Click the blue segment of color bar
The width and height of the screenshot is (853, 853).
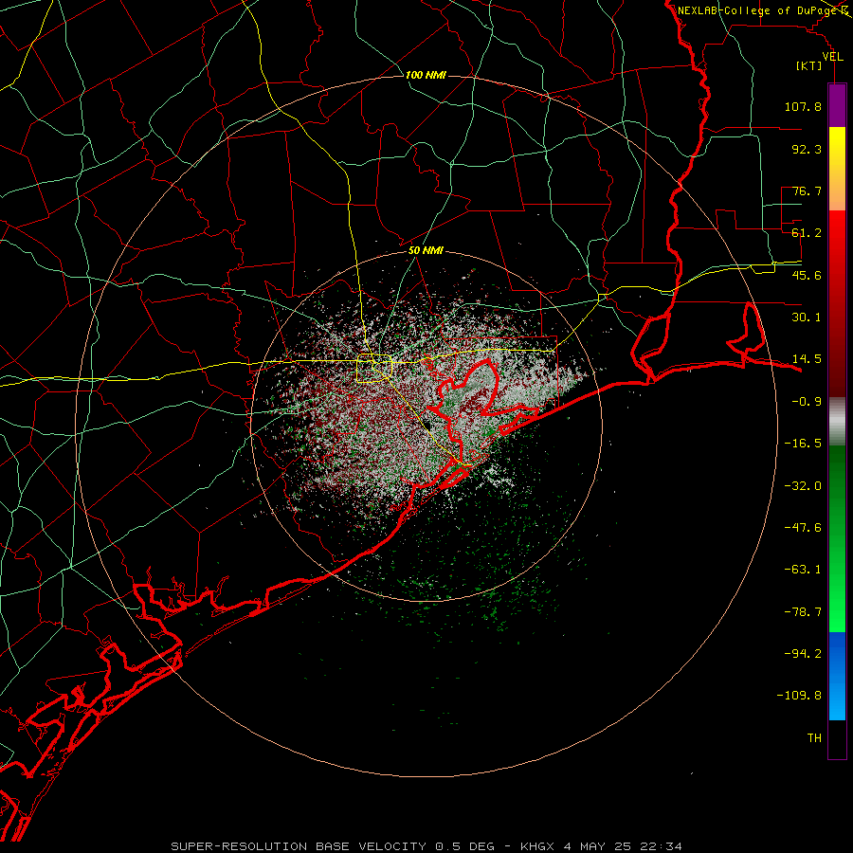pos(837,676)
